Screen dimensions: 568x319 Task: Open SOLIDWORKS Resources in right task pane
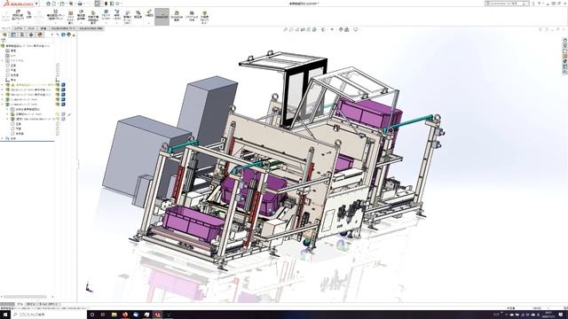pyautogui.click(x=564, y=40)
